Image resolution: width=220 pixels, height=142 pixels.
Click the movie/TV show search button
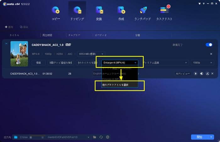coord(61,63)
